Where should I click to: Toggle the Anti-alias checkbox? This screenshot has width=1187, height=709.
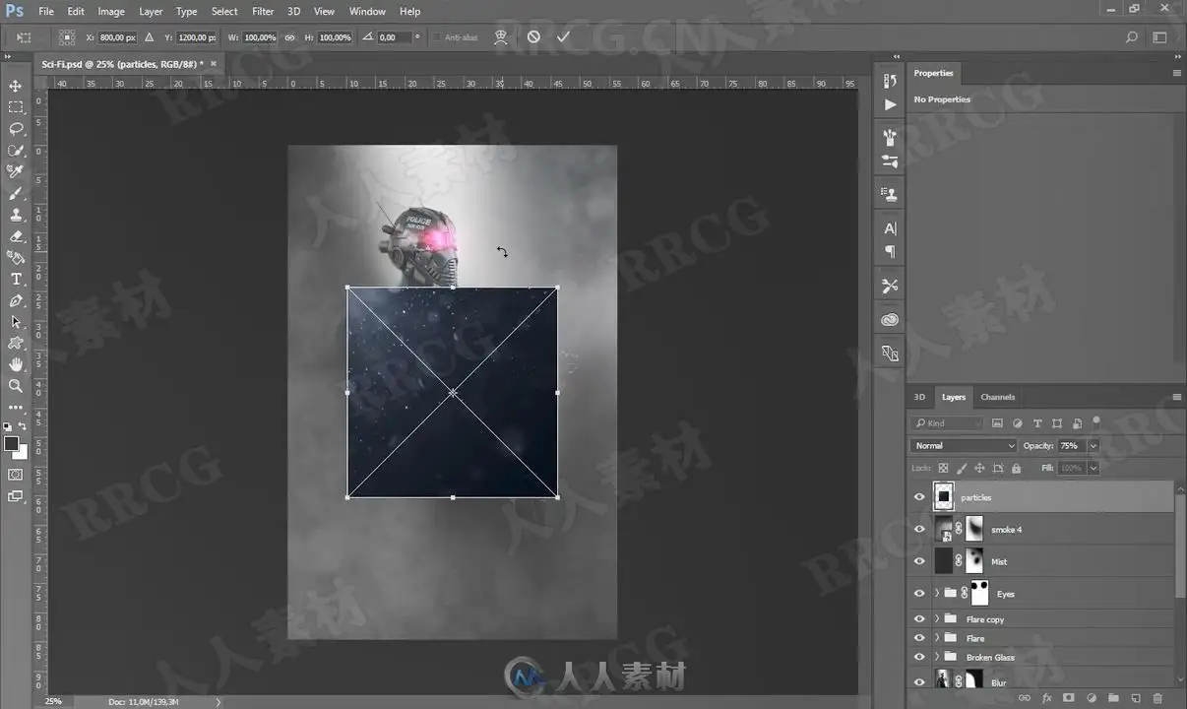point(437,37)
